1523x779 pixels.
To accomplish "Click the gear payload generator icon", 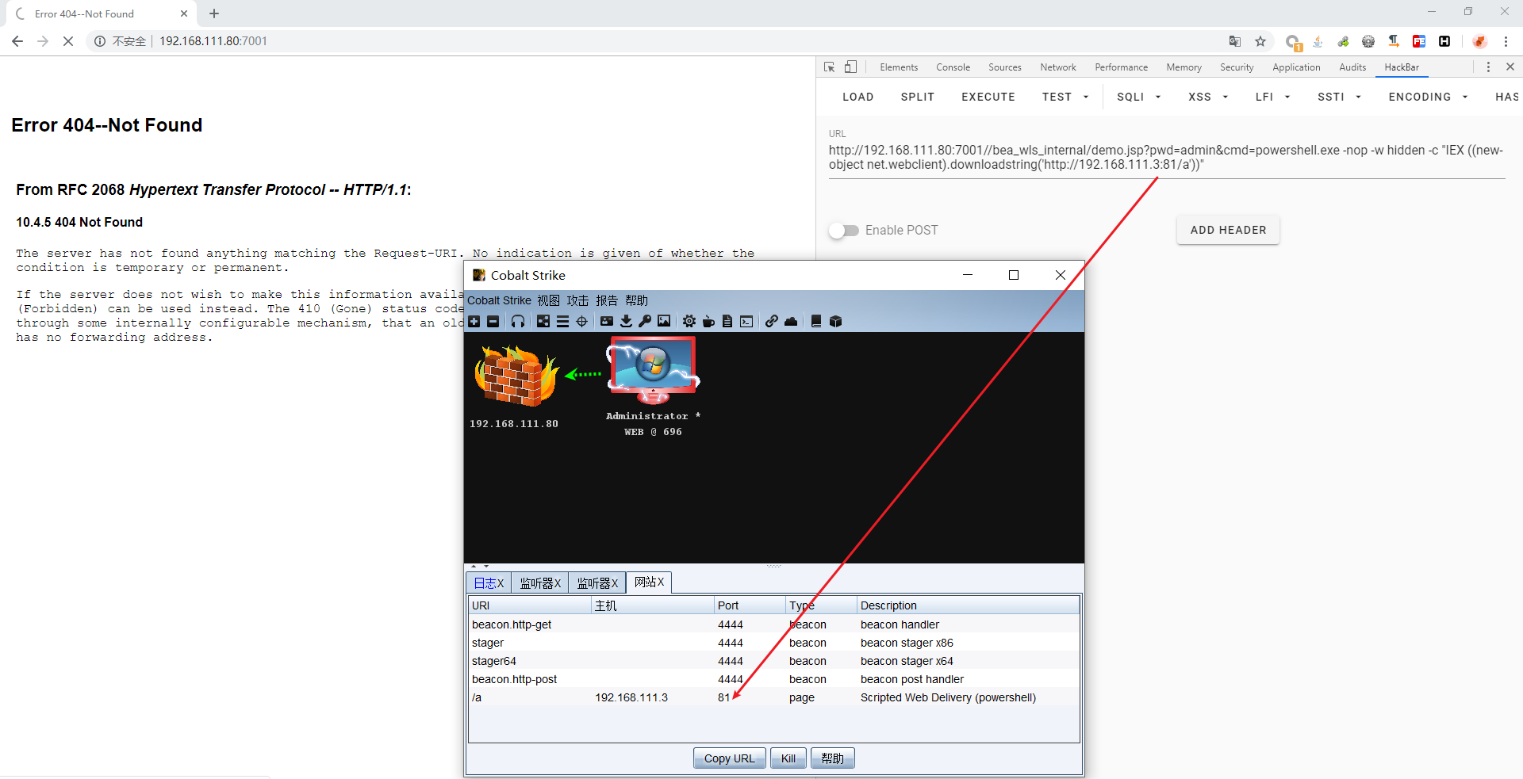I will click(x=689, y=321).
